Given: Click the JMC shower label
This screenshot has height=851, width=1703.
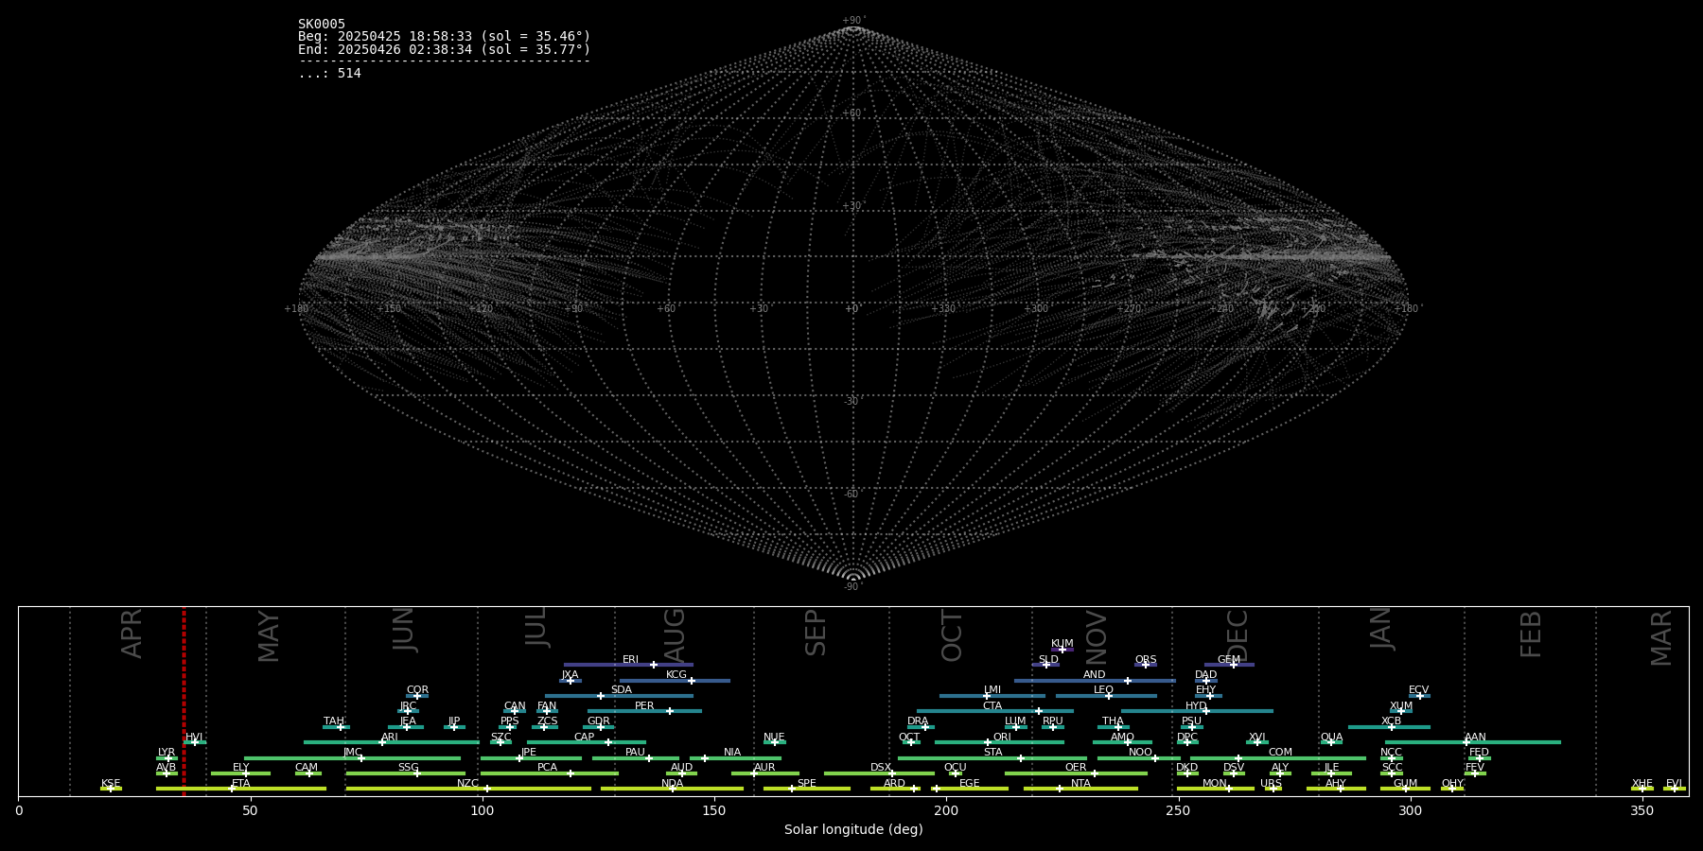Looking at the screenshot, I should point(352,753).
